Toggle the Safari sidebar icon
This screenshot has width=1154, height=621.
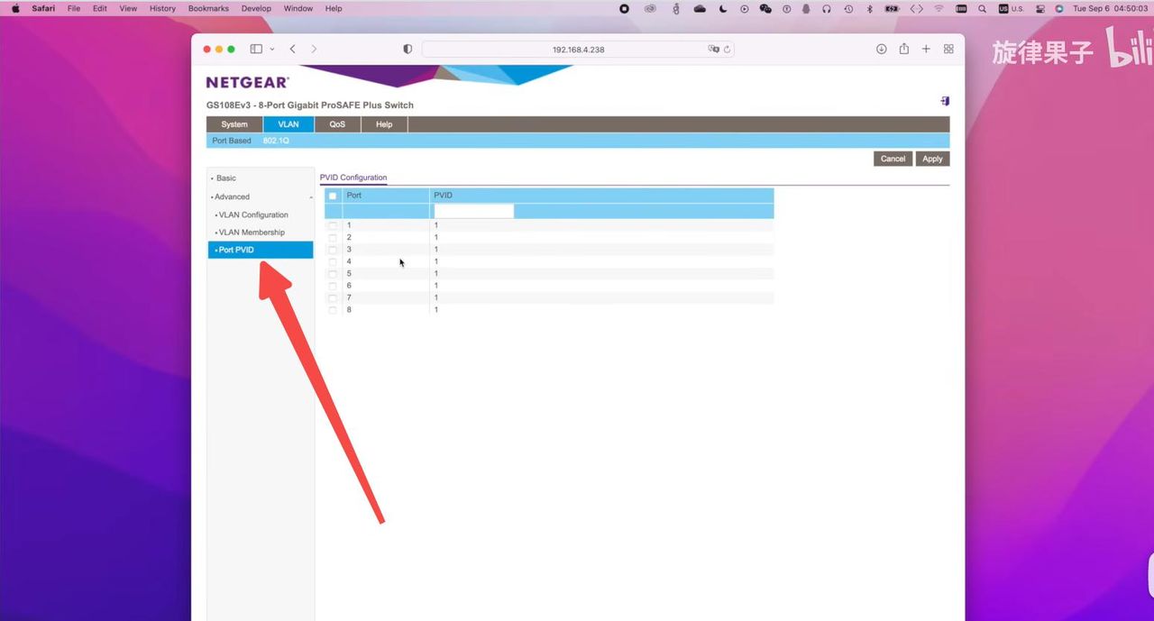[256, 49]
